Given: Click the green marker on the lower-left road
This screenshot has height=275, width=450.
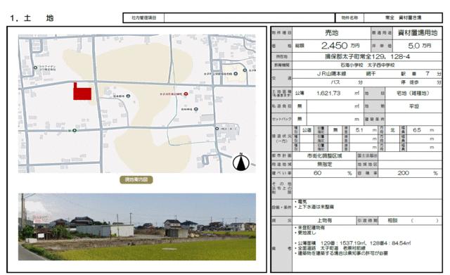Looking at the screenshot, I should tap(75, 131).
